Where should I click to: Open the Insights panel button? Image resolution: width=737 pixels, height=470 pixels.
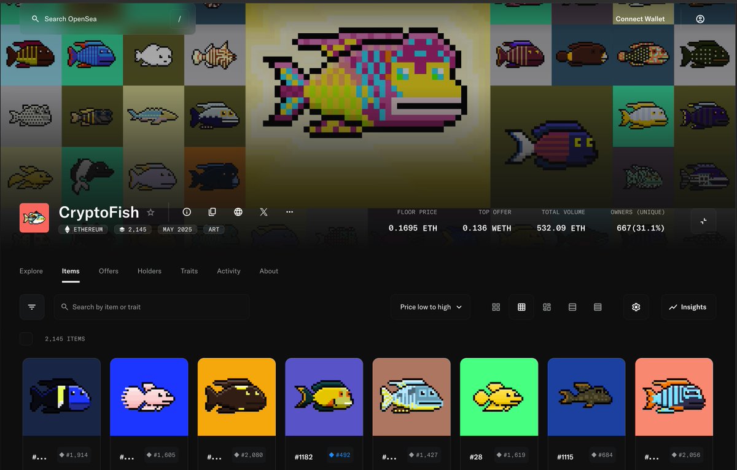(x=688, y=307)
